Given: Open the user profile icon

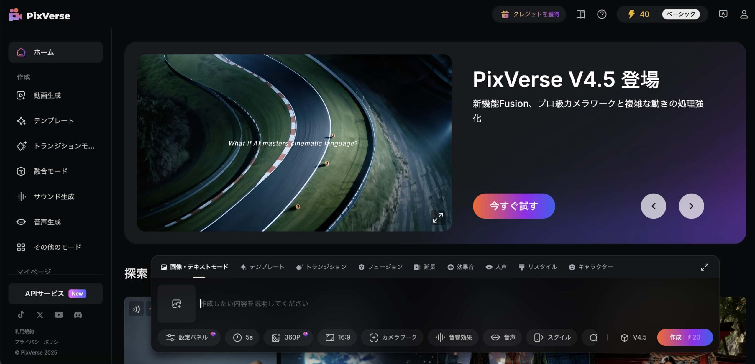Looking at the screenshot, I should click(744, 14).
